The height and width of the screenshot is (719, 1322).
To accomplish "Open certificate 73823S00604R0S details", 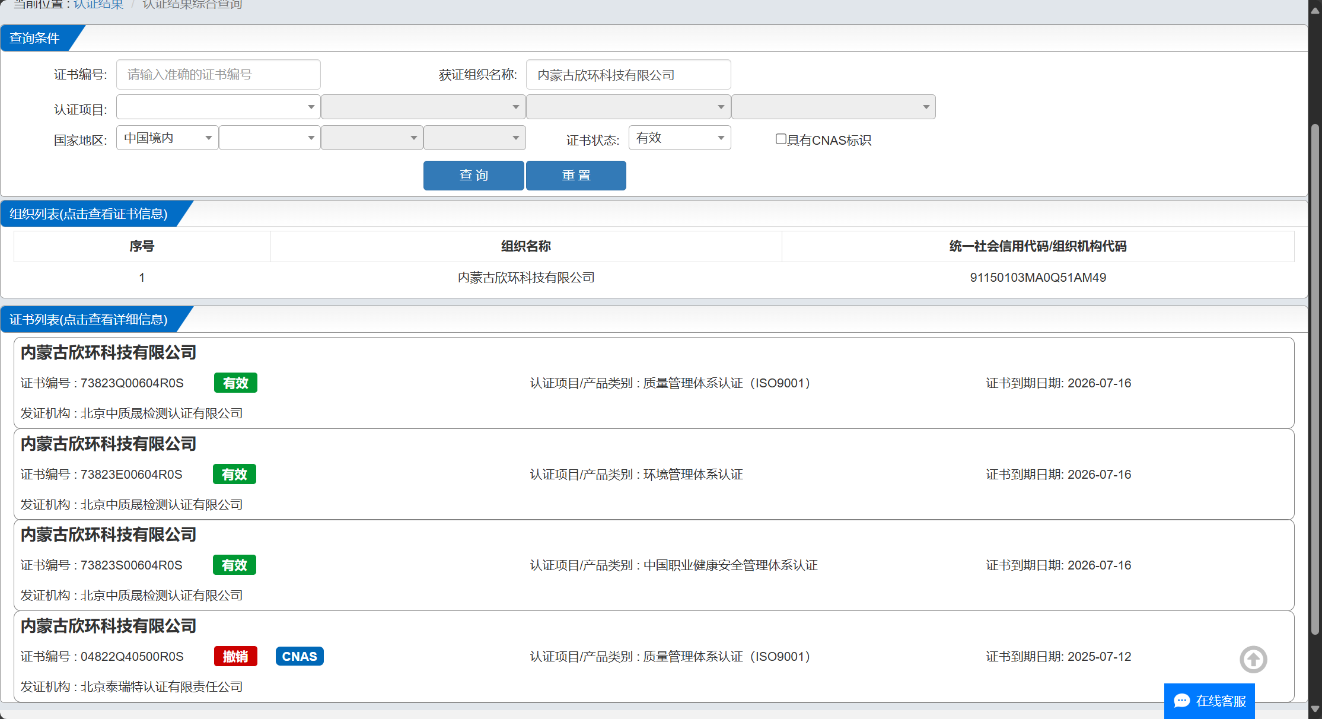I will pos(654,565).
